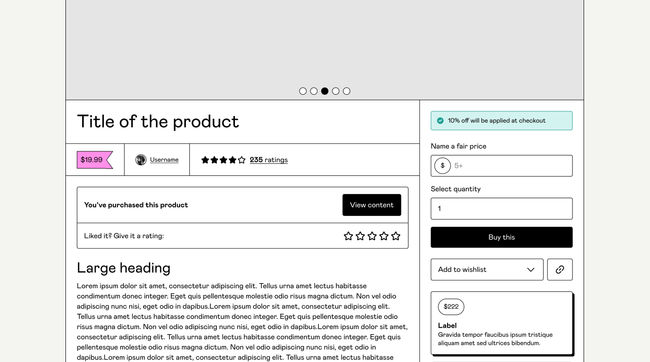Viewport: 650px width, 362px height.
Task: Click the Label card with Gravida description
Action: point(501,323)
